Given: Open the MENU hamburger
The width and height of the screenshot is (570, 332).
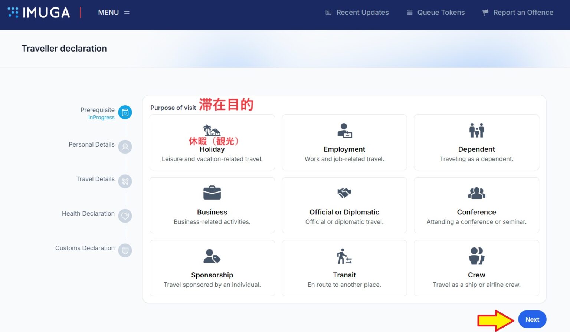Looking at the screenshot, I should pyautogui.click(x=114, y=13).
